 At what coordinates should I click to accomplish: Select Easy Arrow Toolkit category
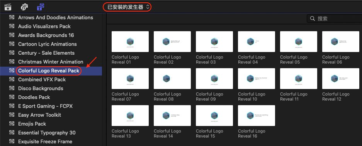(x=39, y=115)
